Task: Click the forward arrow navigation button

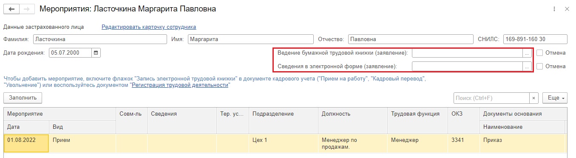Action: click(x=27, y=9)
